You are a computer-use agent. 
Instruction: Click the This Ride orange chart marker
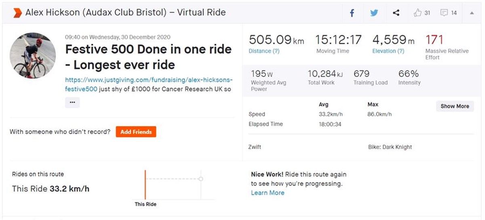coord(145,185)
